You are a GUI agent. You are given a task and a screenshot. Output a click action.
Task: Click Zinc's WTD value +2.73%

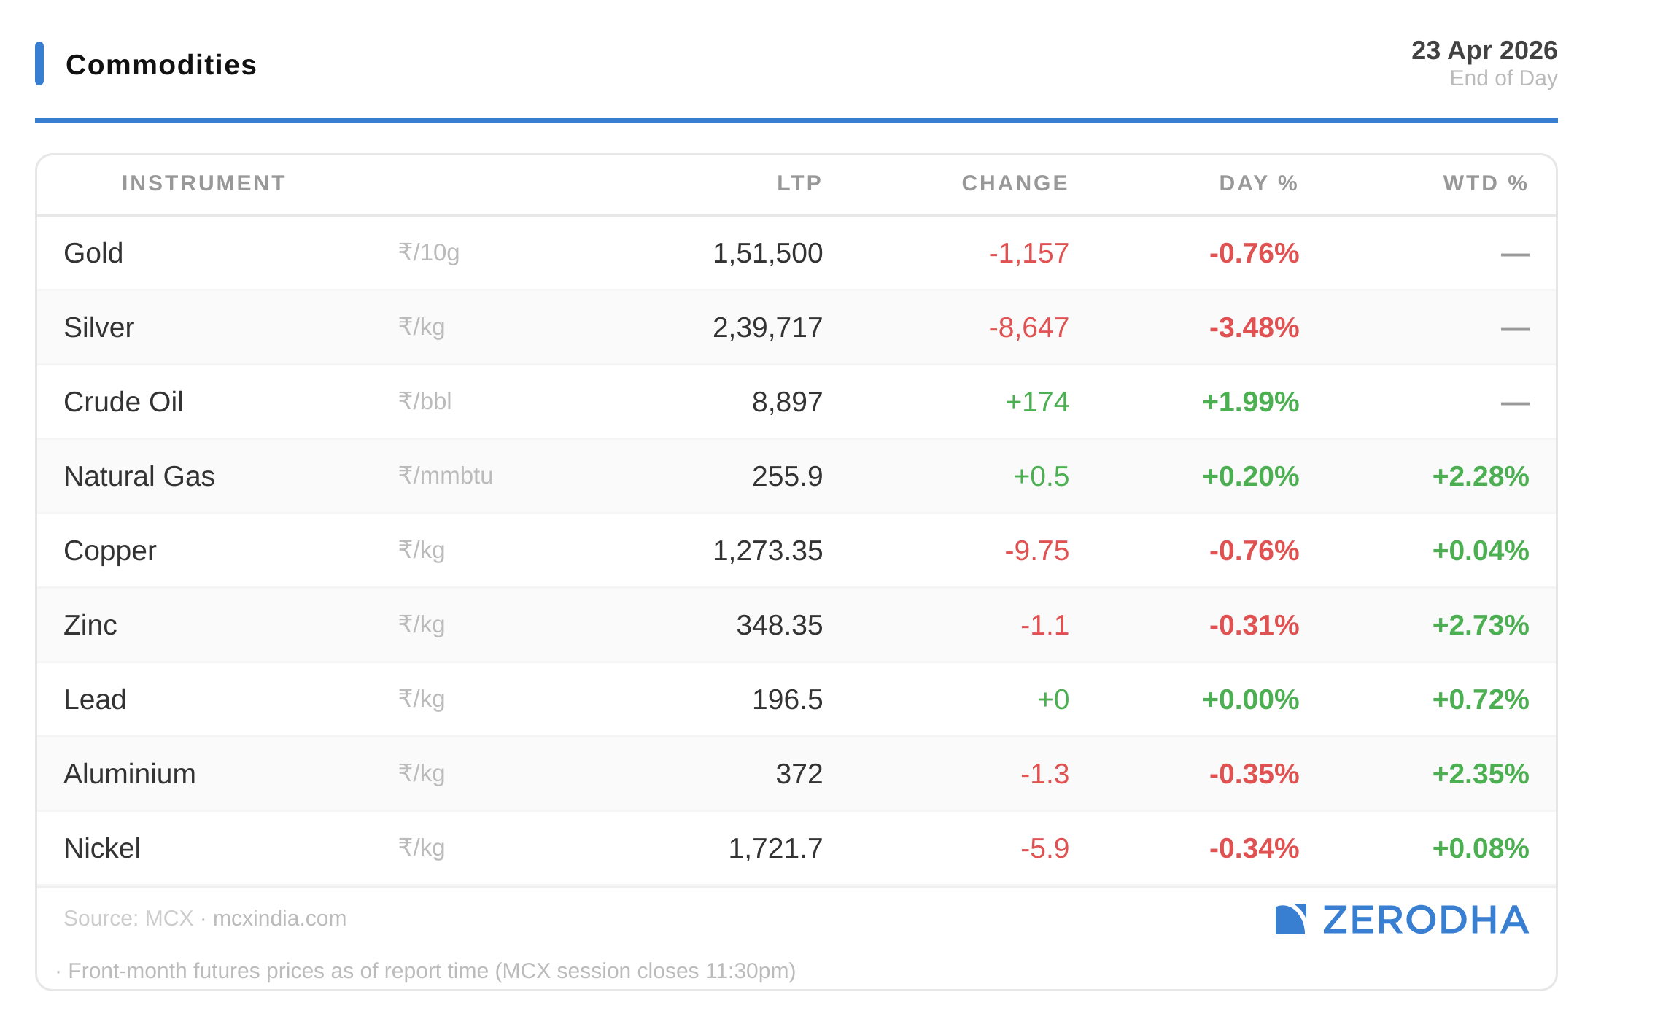click(1480, 625)
